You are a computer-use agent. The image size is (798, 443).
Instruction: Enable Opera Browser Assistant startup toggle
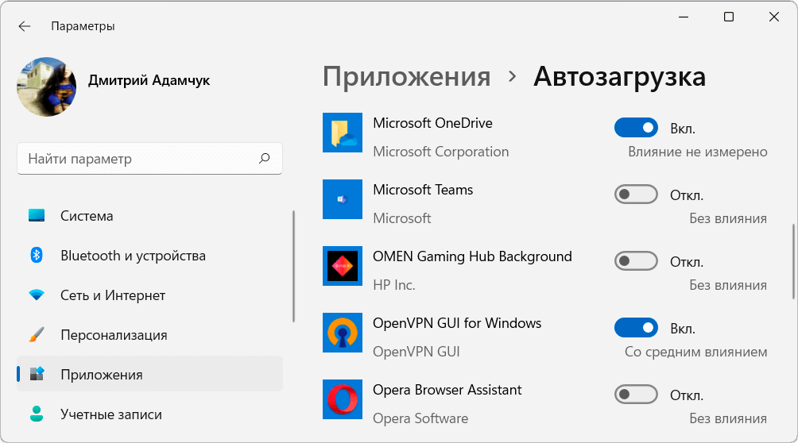[x=636, y=395]
